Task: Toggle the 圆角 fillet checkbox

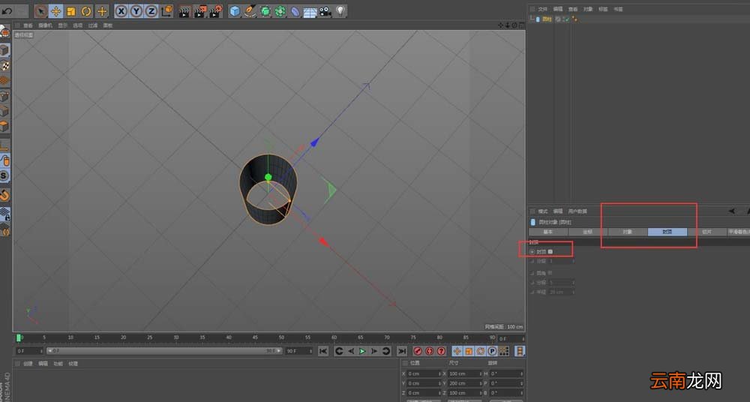Action: [550, 273]
